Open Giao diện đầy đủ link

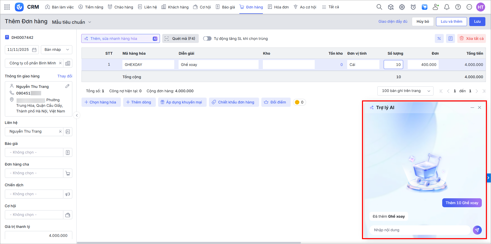(393, 21)
